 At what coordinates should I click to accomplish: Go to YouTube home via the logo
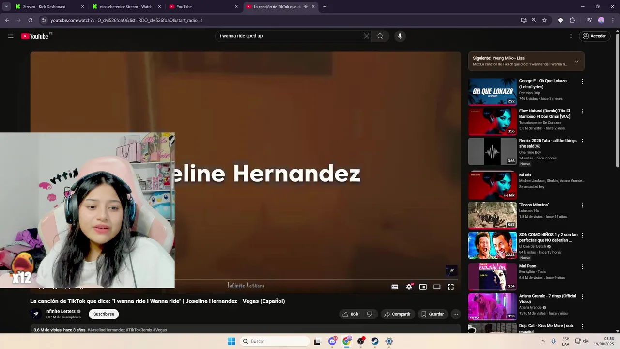35,36
